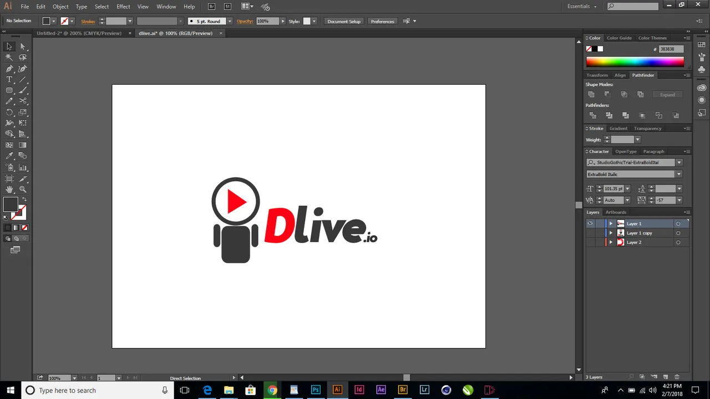Select the Scale tool
The image size is (710, 399).
[23, 112]
